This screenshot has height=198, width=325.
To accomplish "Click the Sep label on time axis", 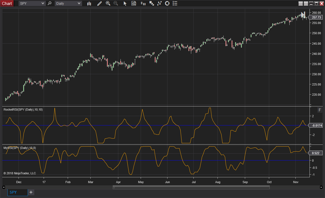I will pyautogui.click(x=245, y=182).
